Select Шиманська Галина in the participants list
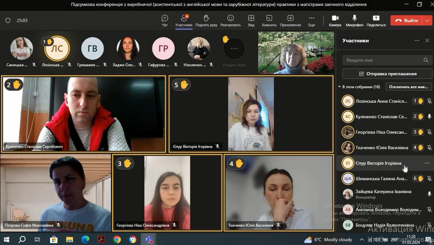Image resolution: width=434 pixels, height=245 pixels. [385, 179]
